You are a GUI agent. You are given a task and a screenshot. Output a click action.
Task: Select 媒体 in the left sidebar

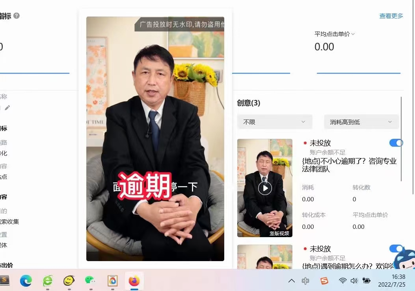[x=4, y=245]
